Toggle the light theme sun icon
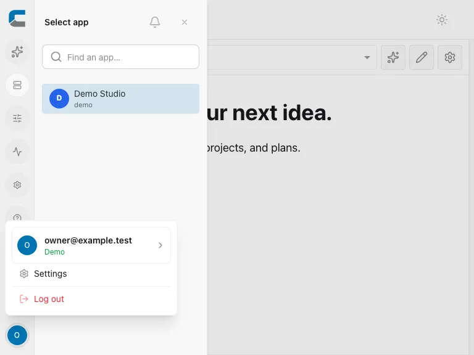474x355 pixels. pos(442,20)
